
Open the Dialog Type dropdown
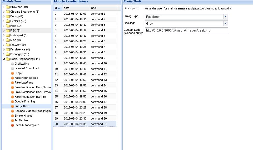226,17
